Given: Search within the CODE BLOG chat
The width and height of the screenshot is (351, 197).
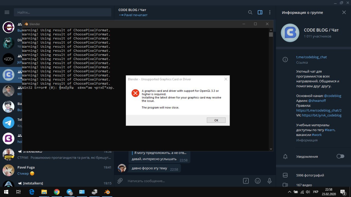Looking at the screenshot, I should 250,12.
